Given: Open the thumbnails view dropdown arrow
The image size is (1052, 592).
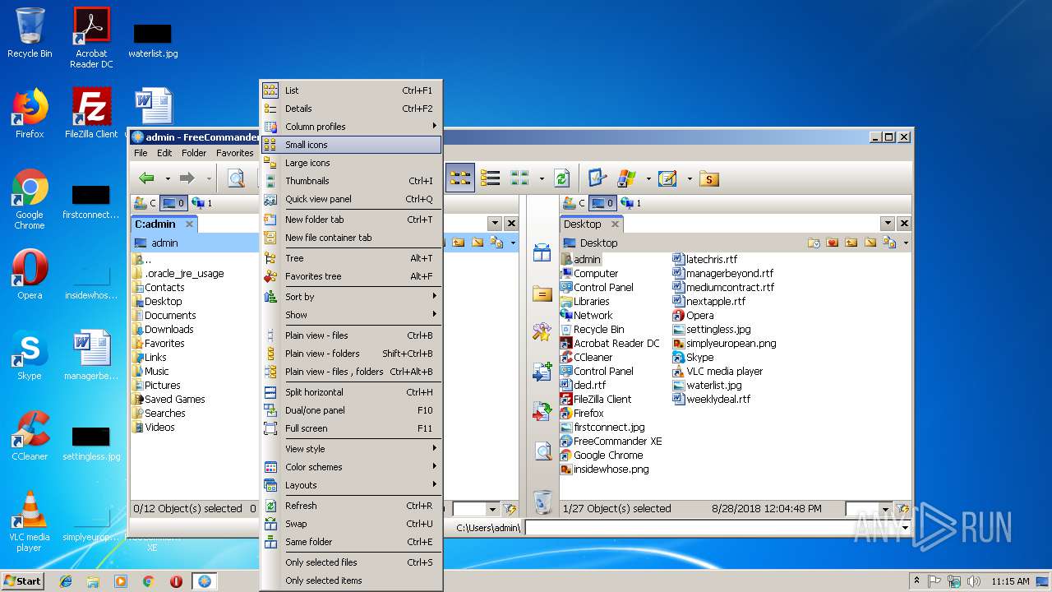Looking at the screenshot, I should click(x=541, y=178).
